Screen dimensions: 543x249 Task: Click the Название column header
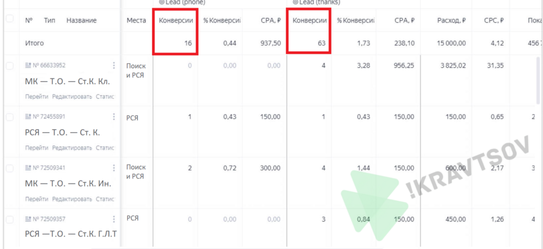coord(82,20)
